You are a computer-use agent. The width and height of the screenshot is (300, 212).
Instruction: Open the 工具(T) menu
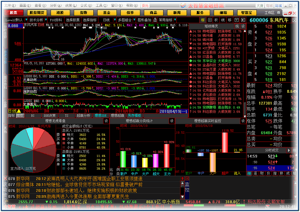pyautogui.click(x=101, y=6)
